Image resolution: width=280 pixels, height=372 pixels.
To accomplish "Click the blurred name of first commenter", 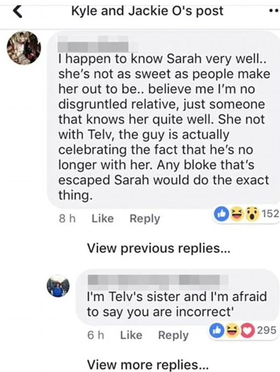I will point(98,44).
